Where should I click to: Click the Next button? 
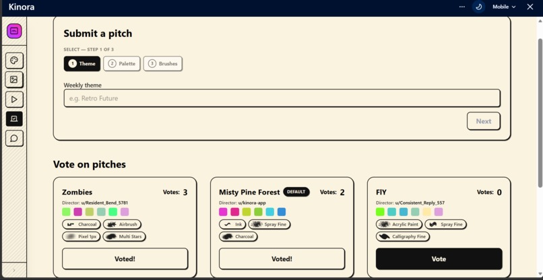(x=484, y=121)
